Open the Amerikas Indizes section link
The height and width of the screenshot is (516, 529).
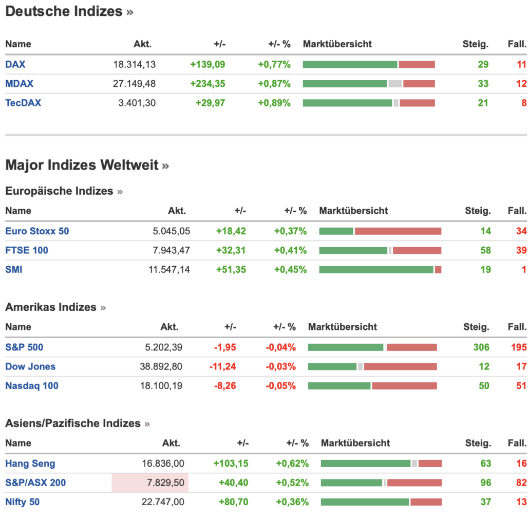(x=55, y=307)
